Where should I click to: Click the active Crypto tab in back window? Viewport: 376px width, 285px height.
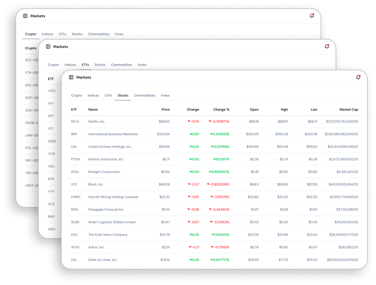(x=31, y=34)
